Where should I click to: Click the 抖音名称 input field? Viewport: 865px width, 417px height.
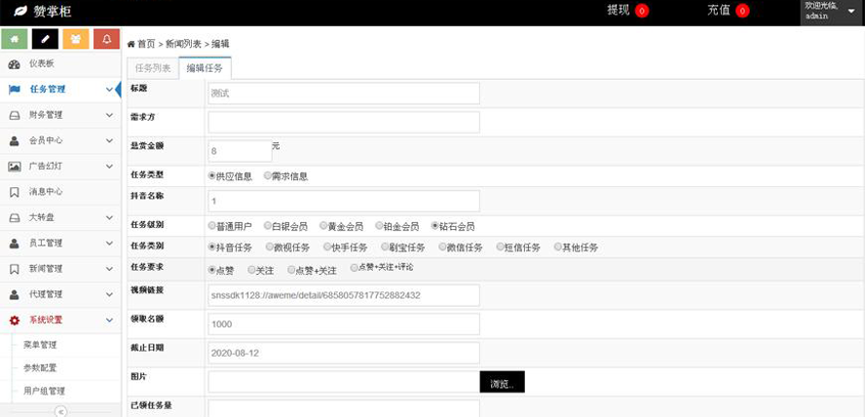pyautogui.click(x=344, y=201)
